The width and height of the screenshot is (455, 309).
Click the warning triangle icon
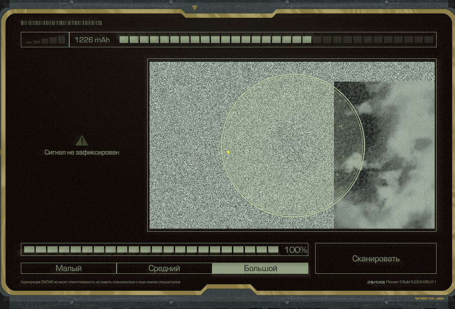click(x=82, y=140)
